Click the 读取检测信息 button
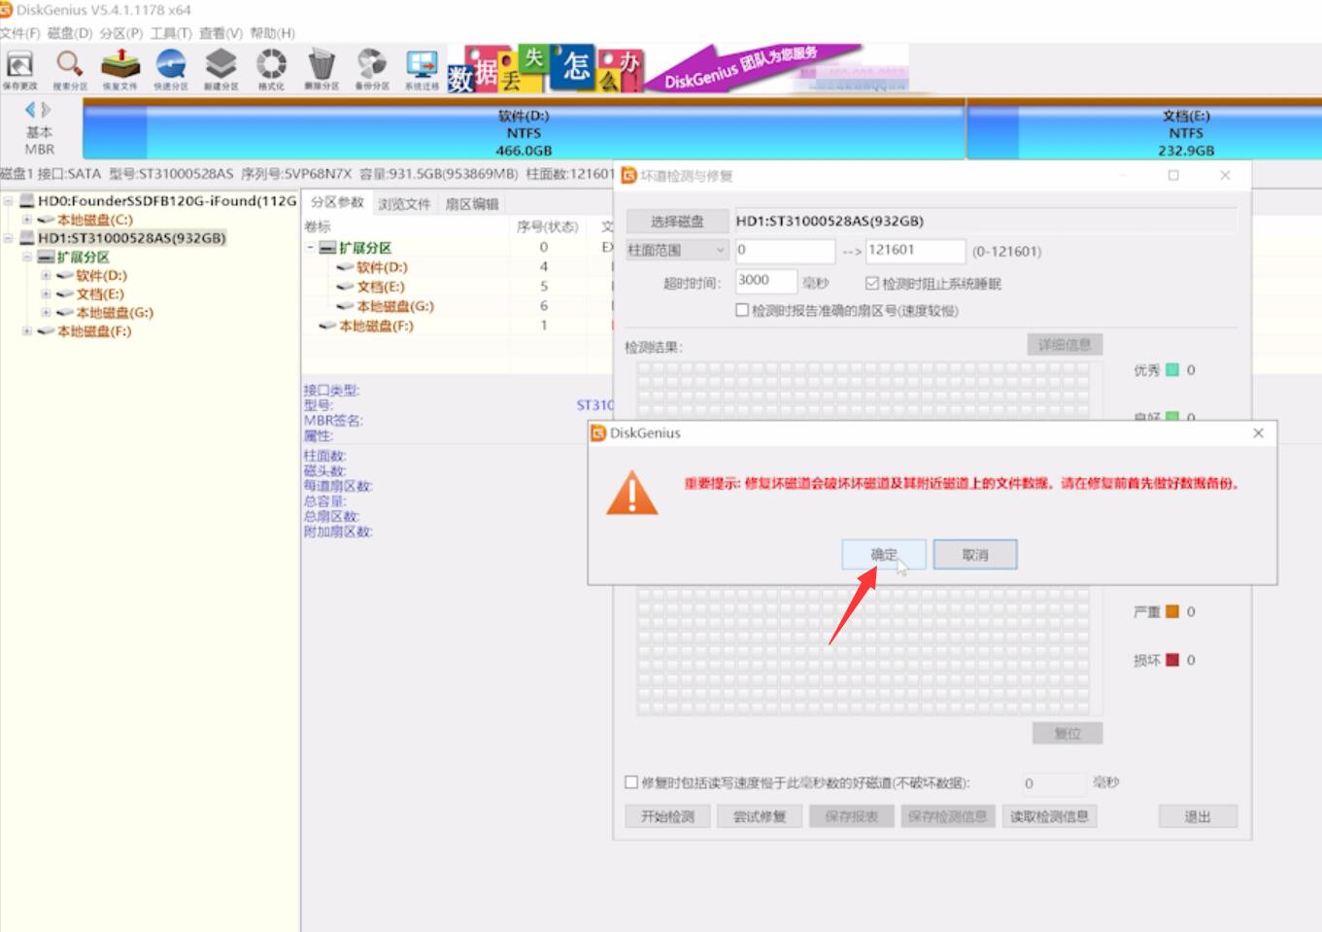1322x932 pixels. 1049,816
